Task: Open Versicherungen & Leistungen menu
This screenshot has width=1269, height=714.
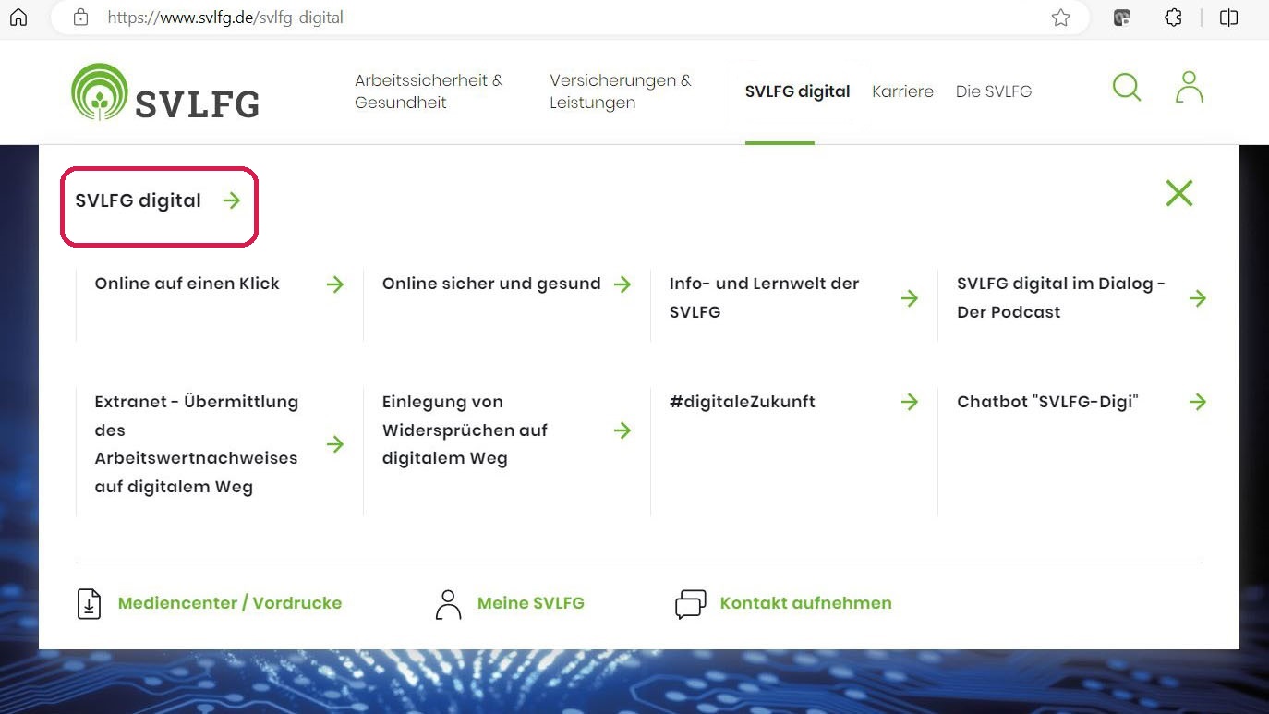Action: pyautogui.click(x=620, y=91)
